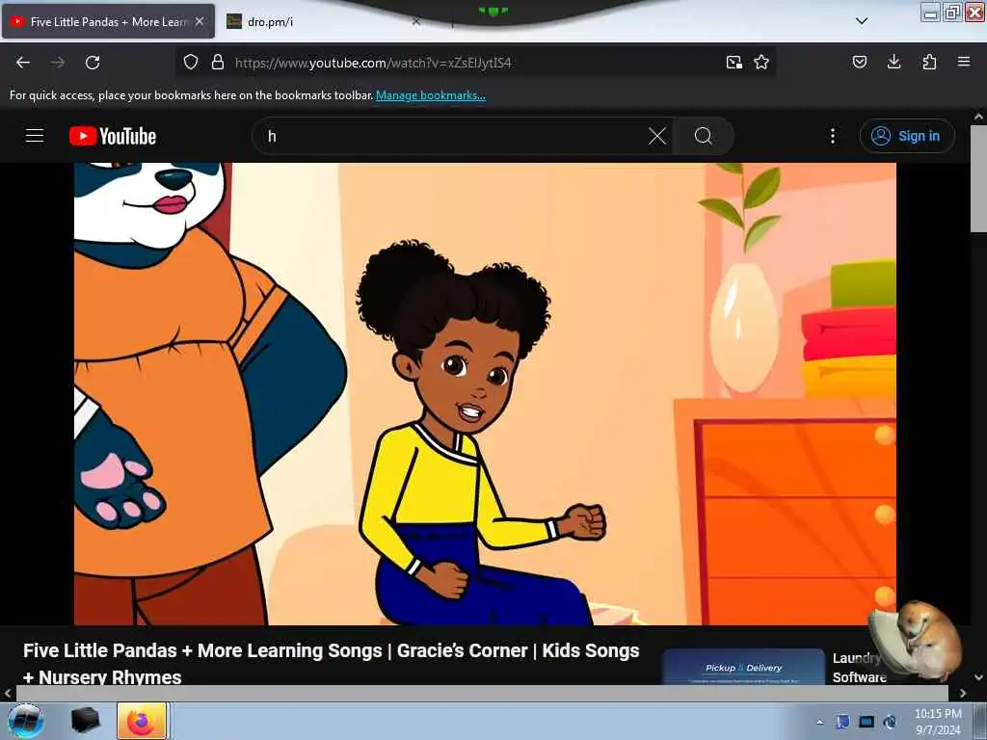987x740 pixels.
Task: Open the YouTube guide hamburger menu
Action: point(35,136)
